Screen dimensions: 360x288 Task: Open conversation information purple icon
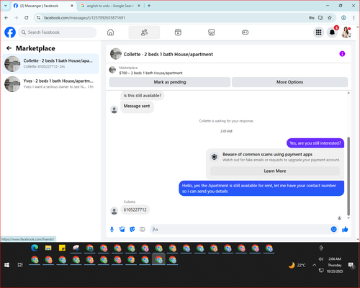click(x=342, y=54)
